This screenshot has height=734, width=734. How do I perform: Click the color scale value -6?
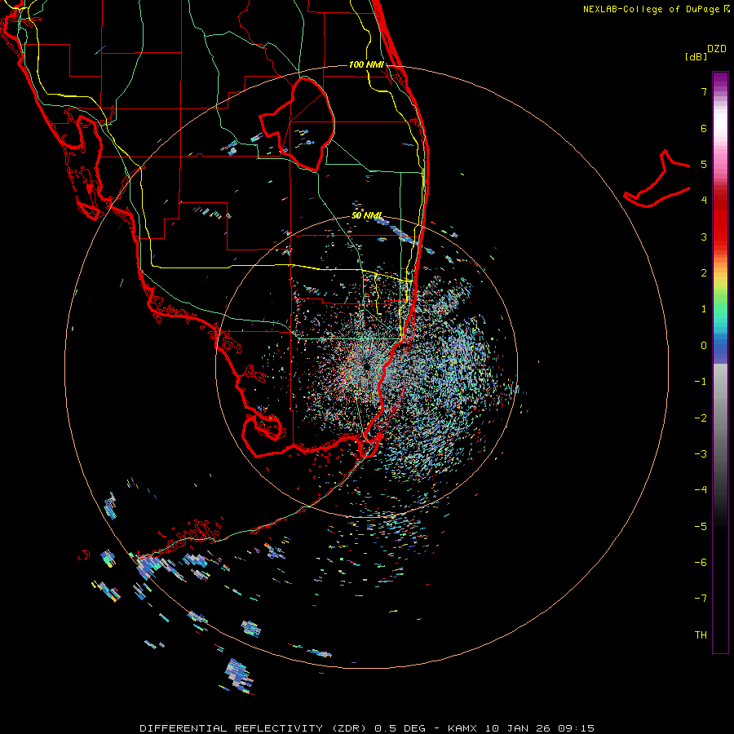coord(701,563)
